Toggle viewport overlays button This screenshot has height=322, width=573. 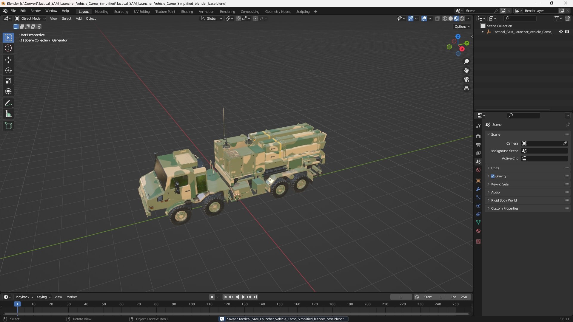[424, 18]
